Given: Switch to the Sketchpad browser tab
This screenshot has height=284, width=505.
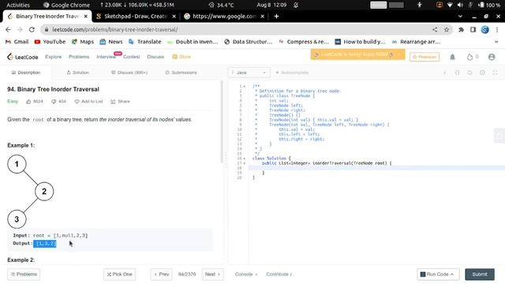Looking at the screenshot, I should click(x=136, y=16).
